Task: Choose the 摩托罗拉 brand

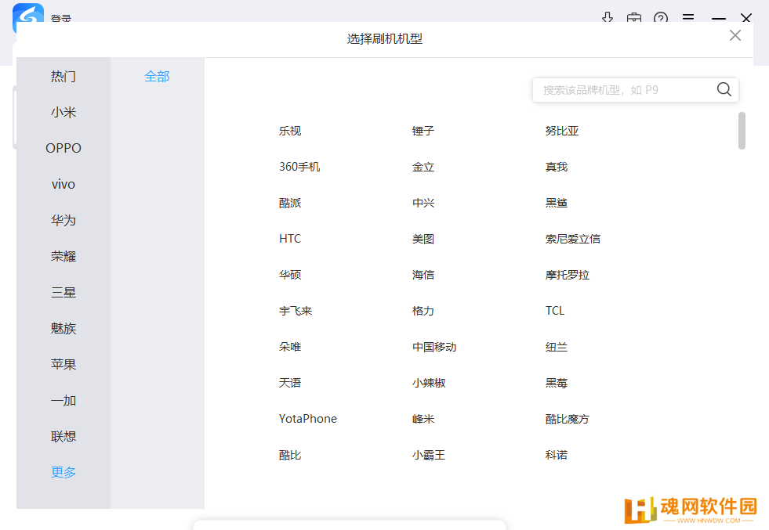Action: click(x=567, y=275)
